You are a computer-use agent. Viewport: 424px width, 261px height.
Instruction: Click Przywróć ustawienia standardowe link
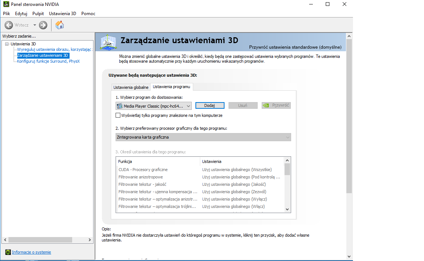[295, 47]
